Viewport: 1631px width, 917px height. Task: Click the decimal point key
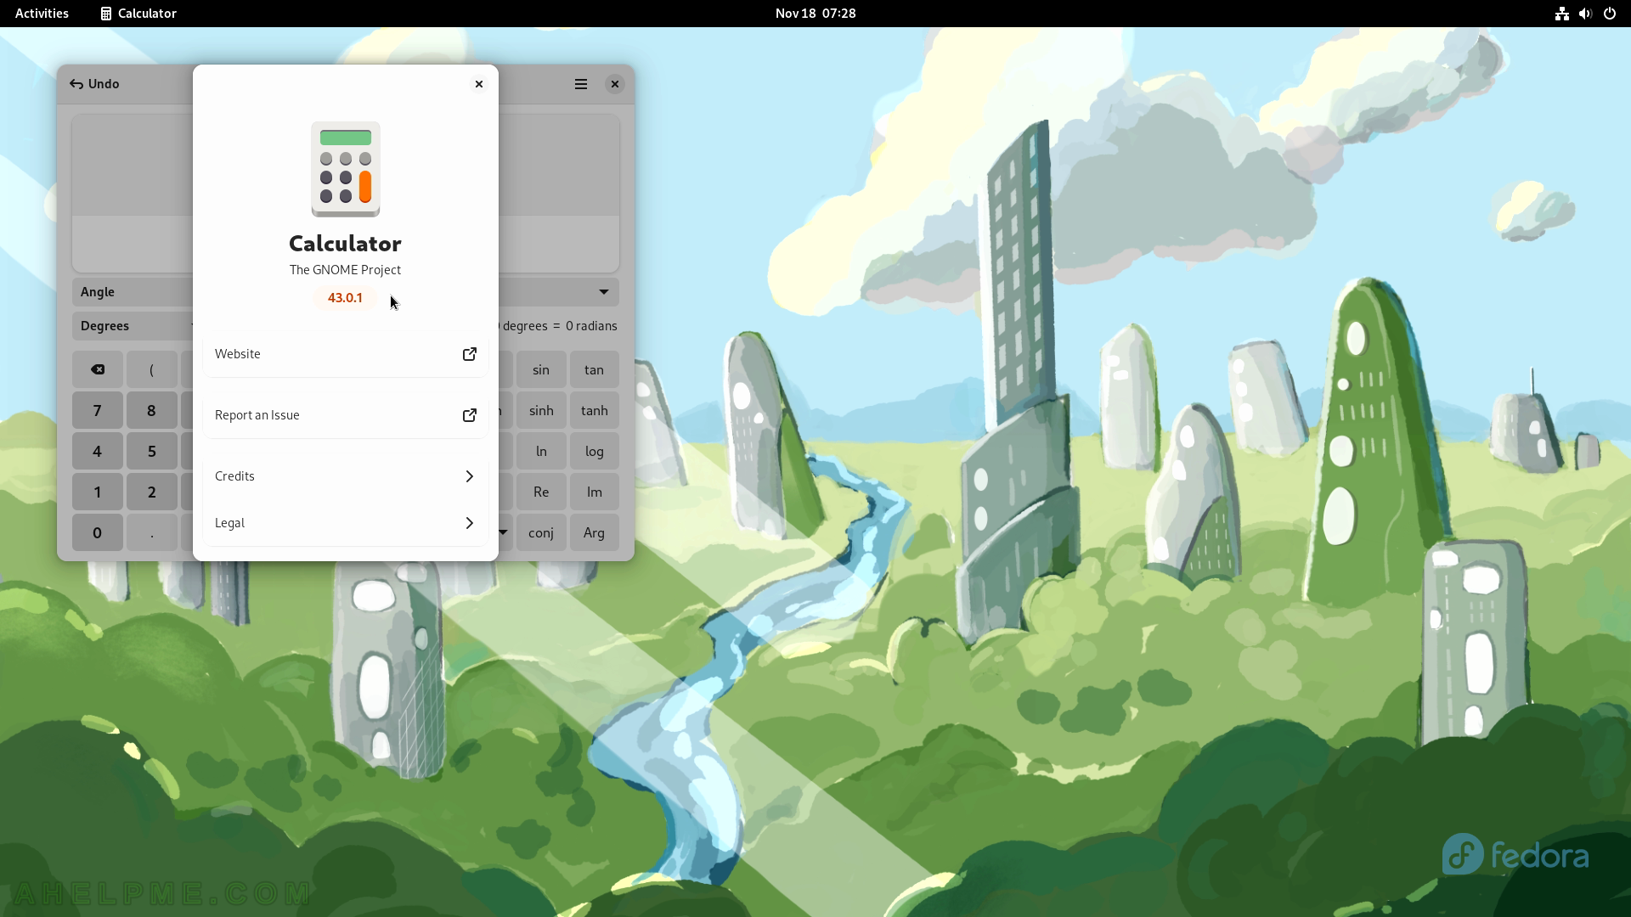[152, 533]
